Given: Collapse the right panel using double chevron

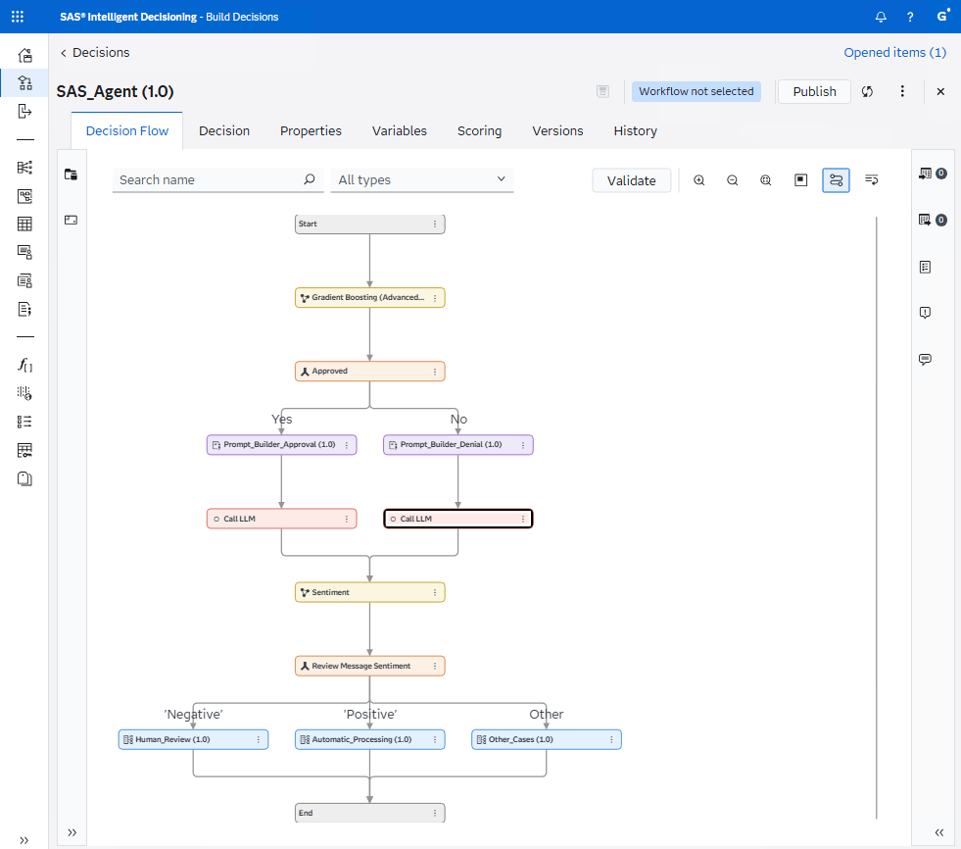Looking at the screenshot, I should click(x=939, y=834).
